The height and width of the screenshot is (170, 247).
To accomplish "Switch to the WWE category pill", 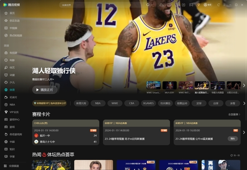I will pyautogui.click(x=115, y=103).
